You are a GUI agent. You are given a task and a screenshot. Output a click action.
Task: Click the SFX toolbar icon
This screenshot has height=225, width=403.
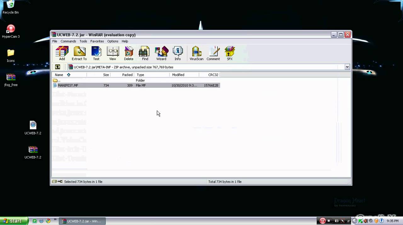pos(230,53)
